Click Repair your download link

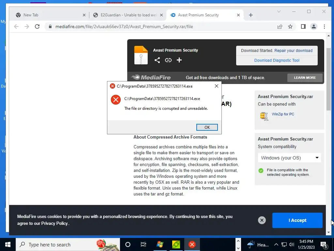point(293,51)
